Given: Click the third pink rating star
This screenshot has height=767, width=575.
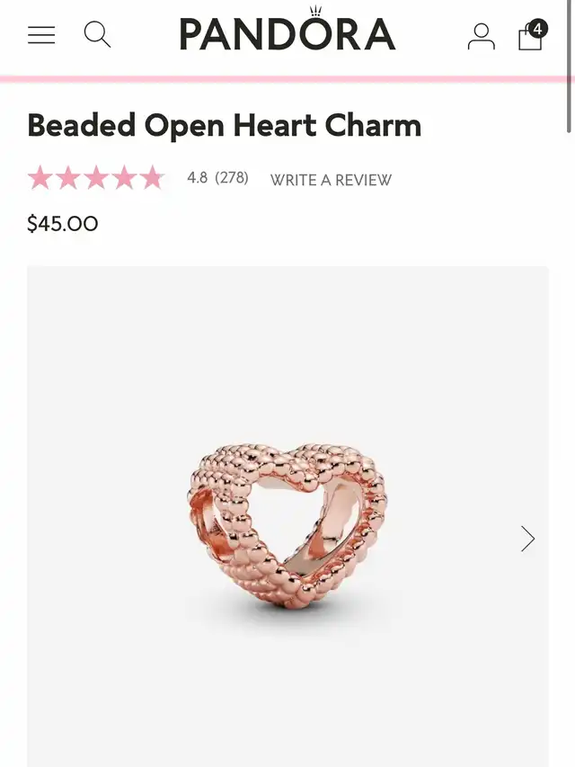Looking at the screenshot, I should (x=96, y=177).
